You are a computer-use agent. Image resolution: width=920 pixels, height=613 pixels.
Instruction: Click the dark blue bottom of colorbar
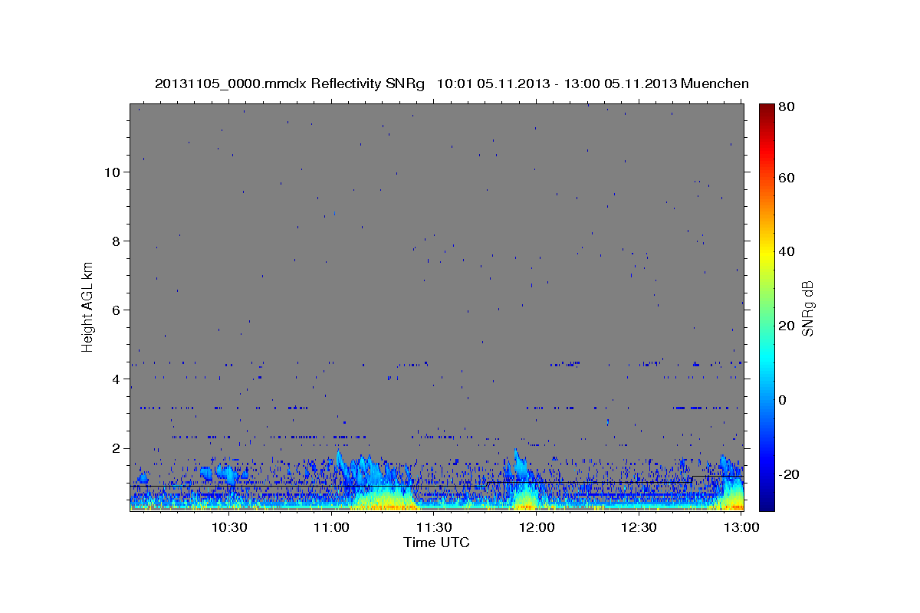coord(766,504)
